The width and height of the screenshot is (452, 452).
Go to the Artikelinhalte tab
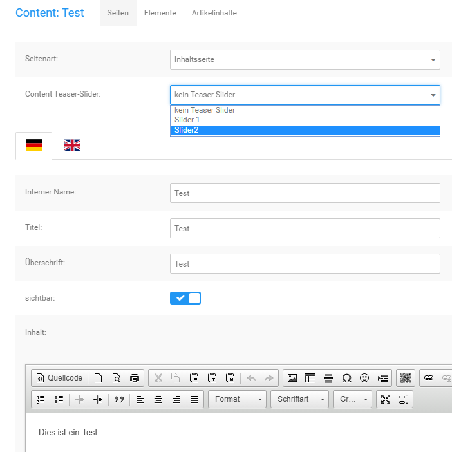(214, 13)
